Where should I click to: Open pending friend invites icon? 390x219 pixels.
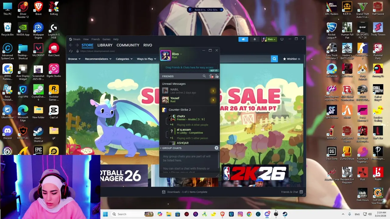211,76
